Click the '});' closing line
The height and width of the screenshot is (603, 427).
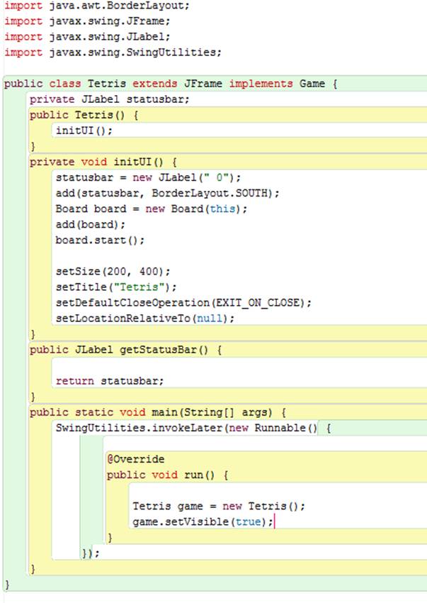click(x=91, y=553)
